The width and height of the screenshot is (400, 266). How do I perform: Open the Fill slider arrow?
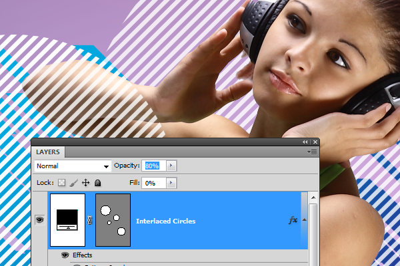click(171, 182)
